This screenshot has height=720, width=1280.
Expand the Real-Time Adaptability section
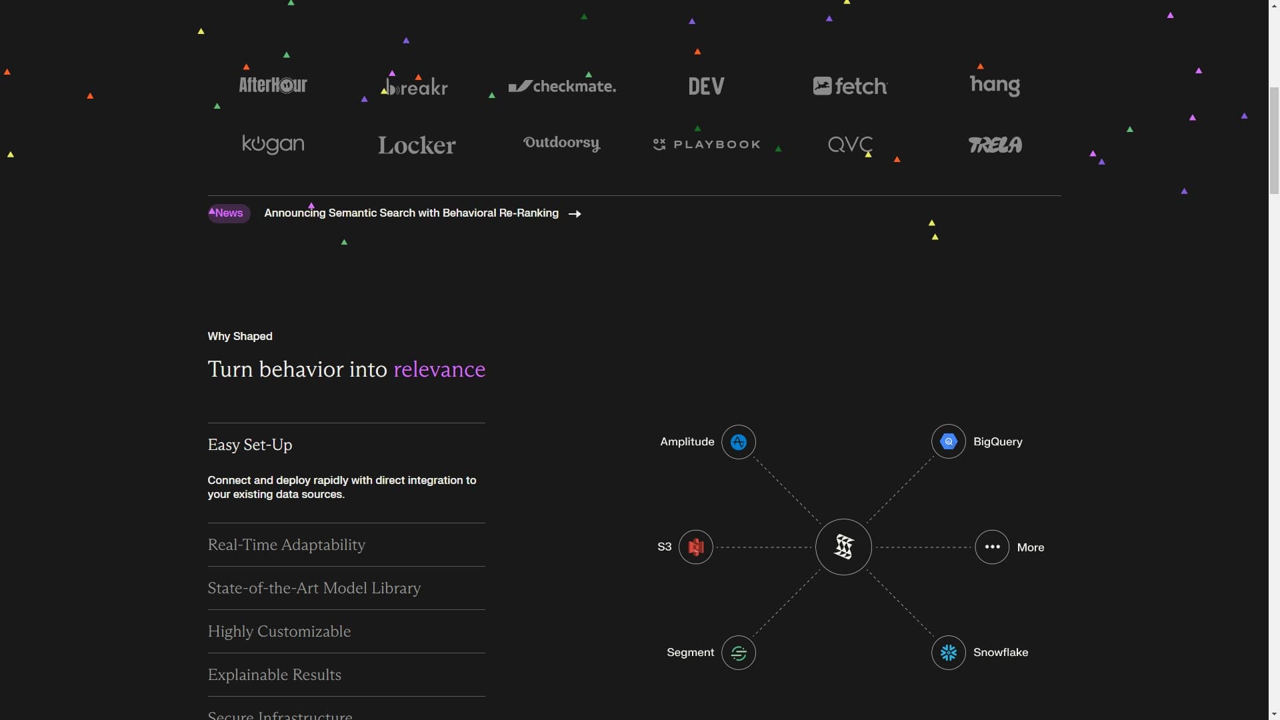click(346, 545)
